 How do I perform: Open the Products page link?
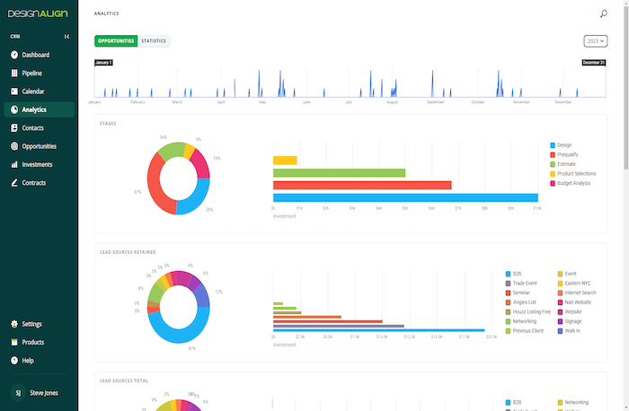[32, 342]
